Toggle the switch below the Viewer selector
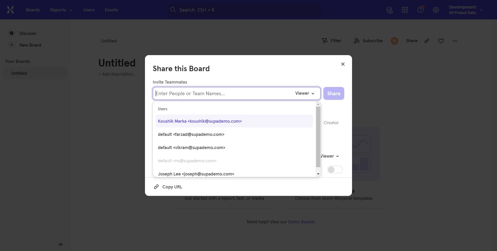The width and height of the screenshot is (497, 251). click(335, 169)
